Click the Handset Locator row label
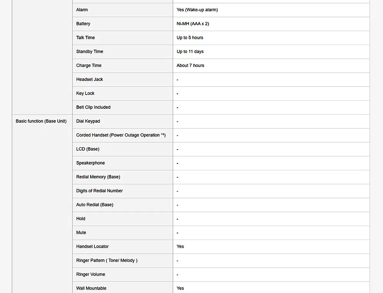This screenshot has width=383, height=293. click(92, 246)
